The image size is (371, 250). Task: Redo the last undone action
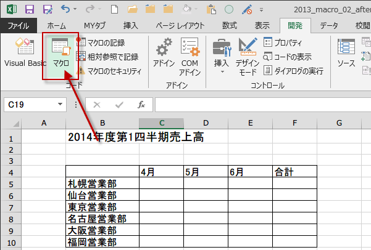click(90, 9)
